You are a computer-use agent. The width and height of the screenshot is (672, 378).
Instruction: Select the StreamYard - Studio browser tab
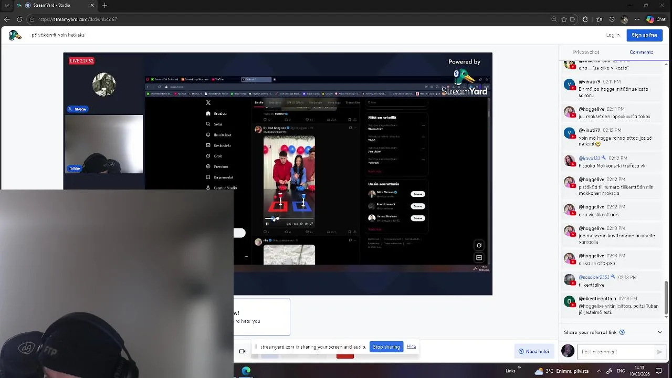point(55,5)
